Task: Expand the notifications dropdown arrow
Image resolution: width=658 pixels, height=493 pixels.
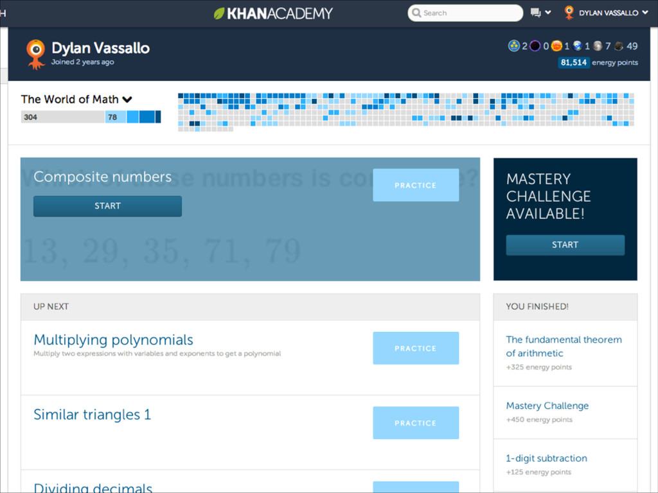Action: (x=547, y=13)
